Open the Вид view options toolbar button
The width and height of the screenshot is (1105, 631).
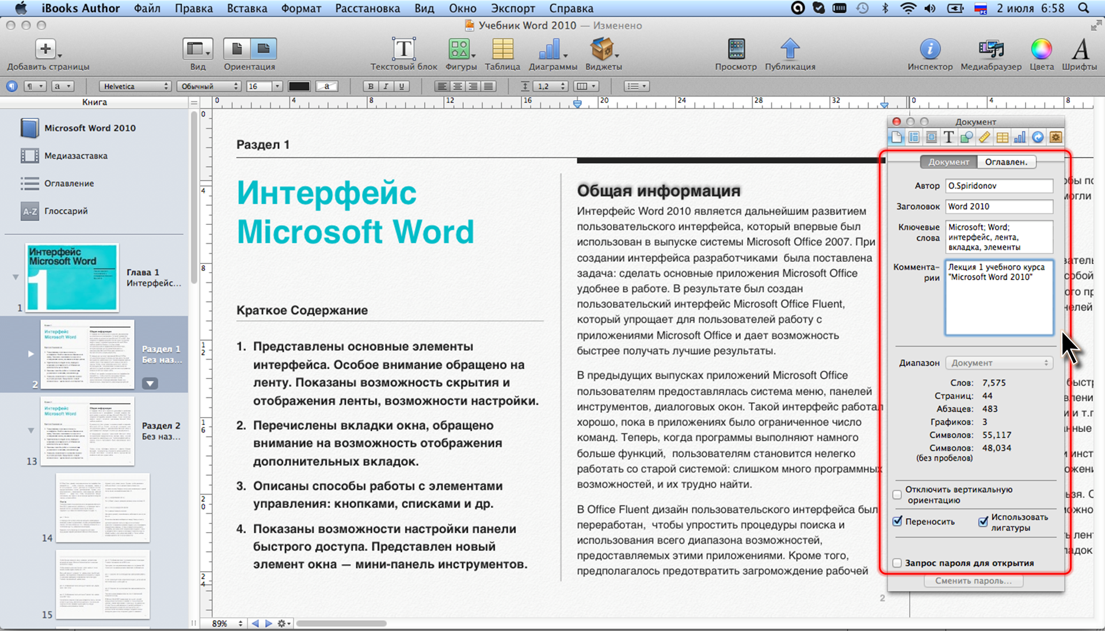197,49
